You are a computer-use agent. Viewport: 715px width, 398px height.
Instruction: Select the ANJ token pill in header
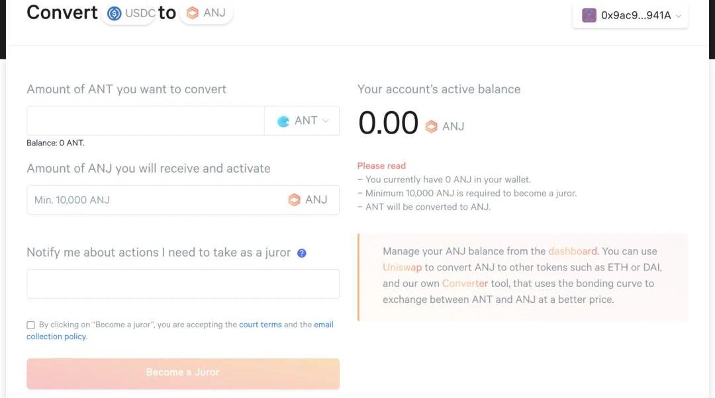[207, 13]
